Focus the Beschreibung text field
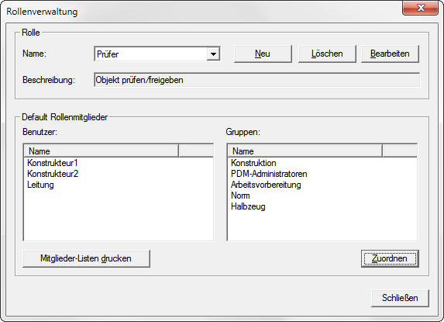The height and width of the screenshot is (322, 444). pyautogui.click(x=256, y=80)
